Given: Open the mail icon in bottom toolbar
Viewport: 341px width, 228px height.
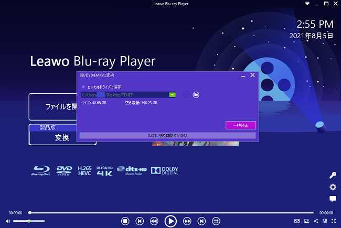Looking at the screenshot, I should click(297, 221).
